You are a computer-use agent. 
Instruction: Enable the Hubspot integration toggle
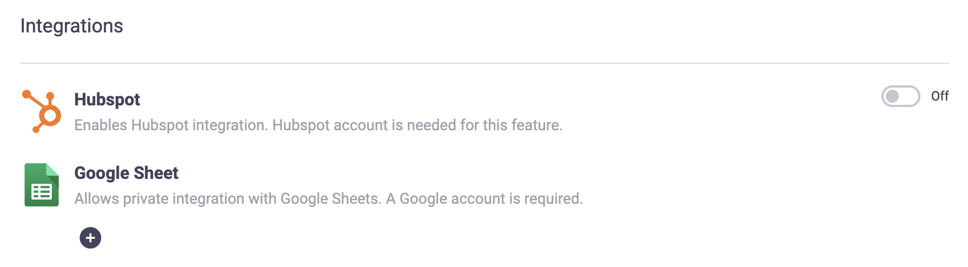click(x=900, y=96)
